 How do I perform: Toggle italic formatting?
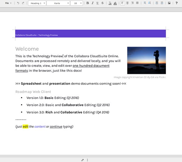coord(93,3)
